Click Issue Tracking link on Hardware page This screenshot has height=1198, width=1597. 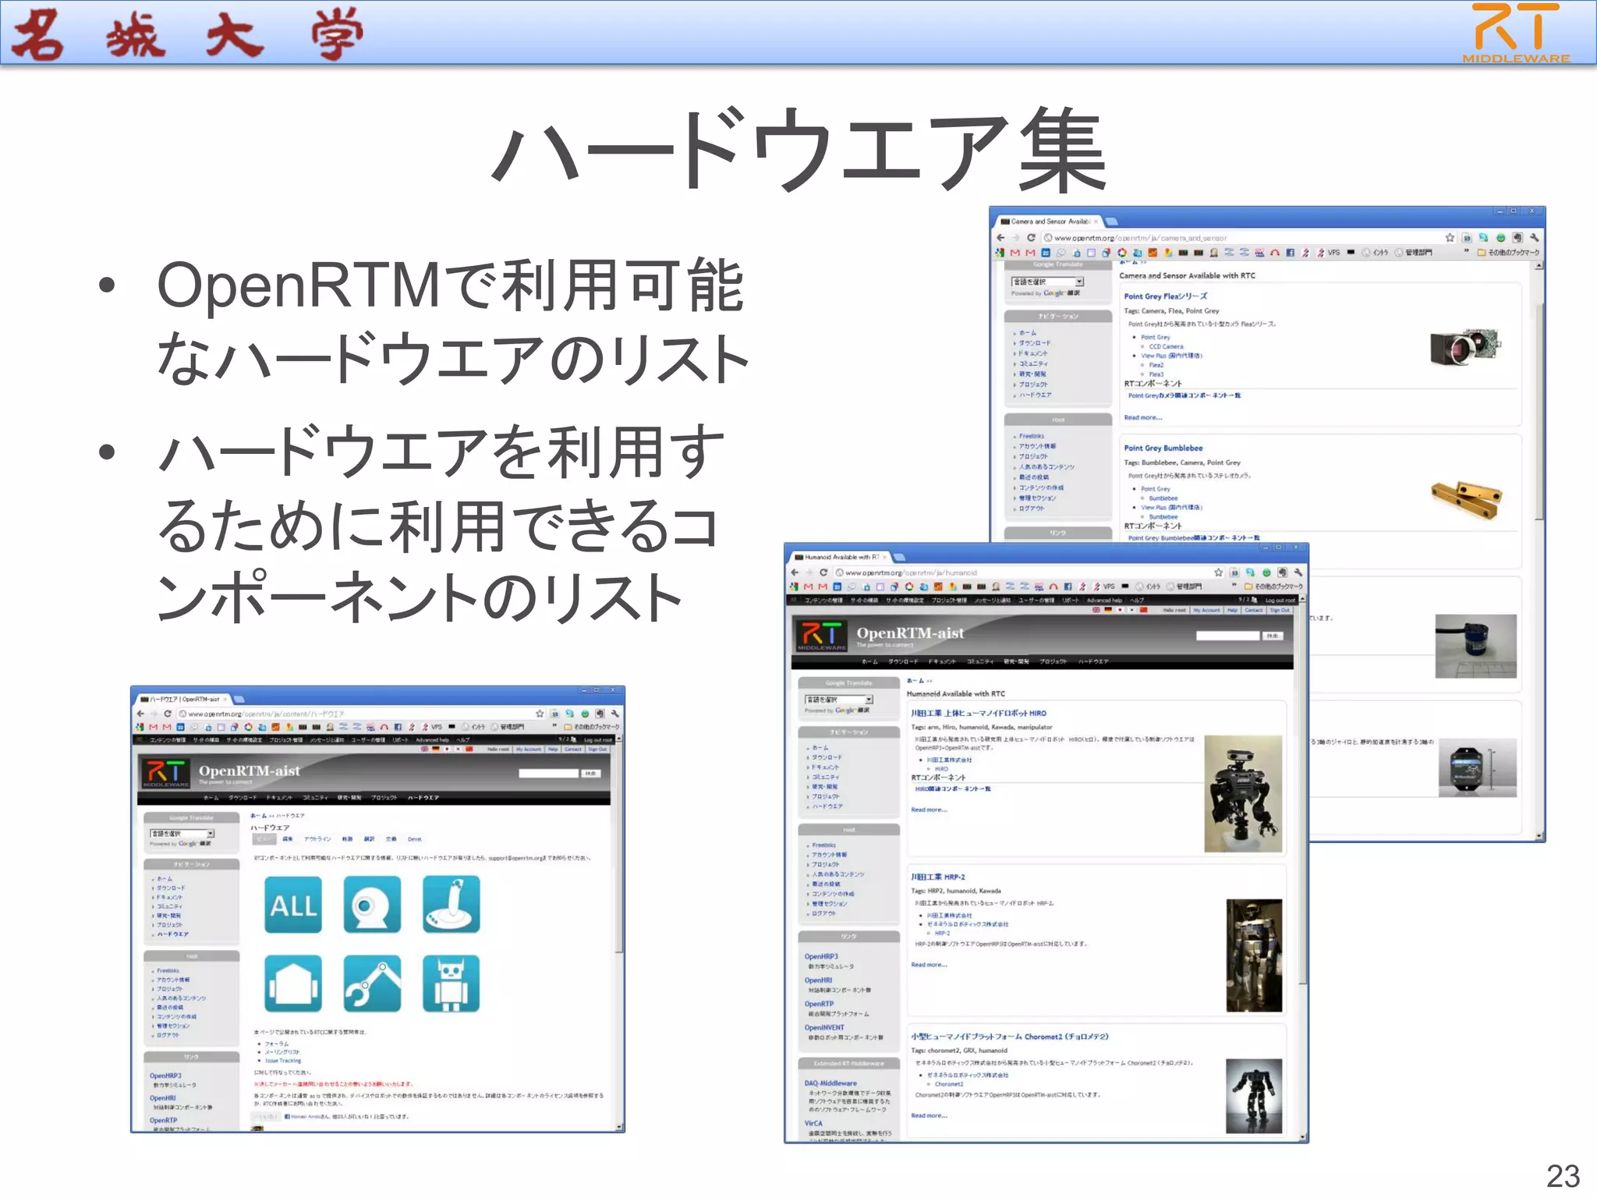pyautogui.click(x=282, y=1061)
